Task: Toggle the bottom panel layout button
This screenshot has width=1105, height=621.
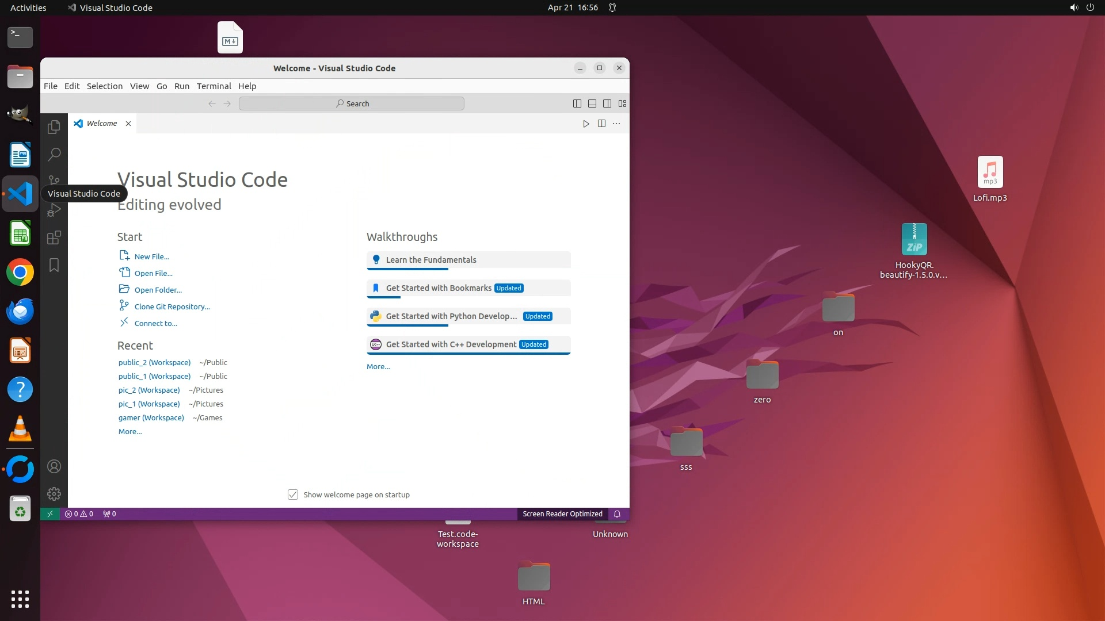Action: point(592,103)
